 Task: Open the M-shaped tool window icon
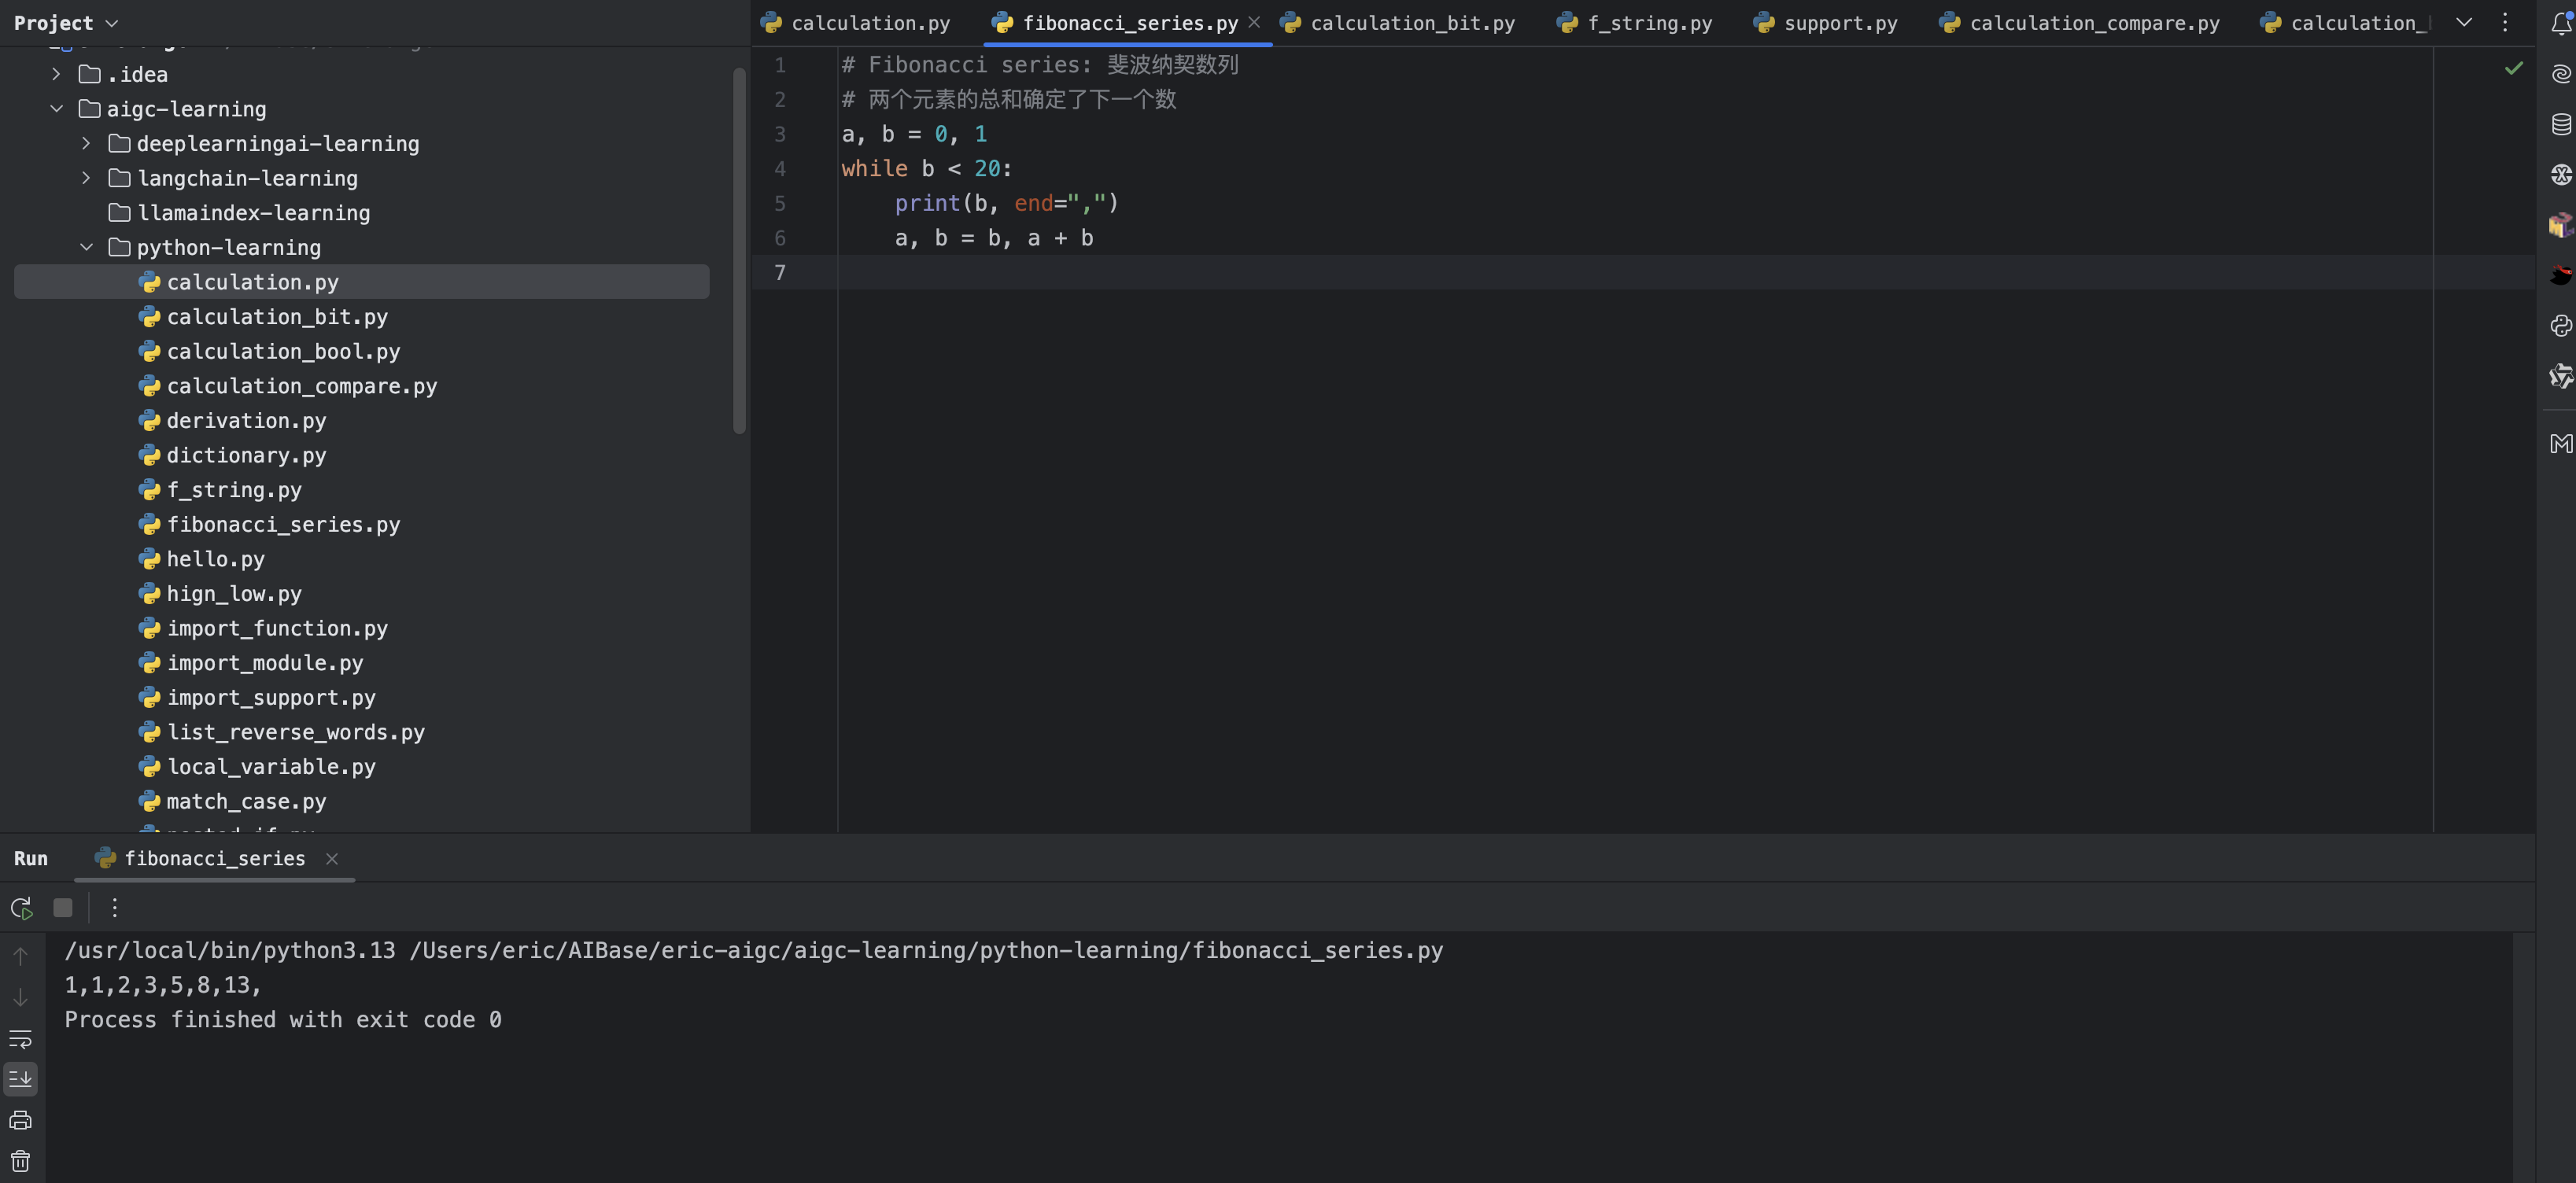pyautogui.click(x=2561, y=443)
